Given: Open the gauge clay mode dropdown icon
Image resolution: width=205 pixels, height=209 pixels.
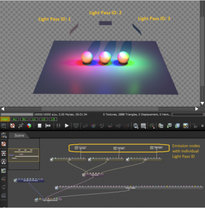Looking at the screenshot, I should pyautogui.click(x=152, y=125).
